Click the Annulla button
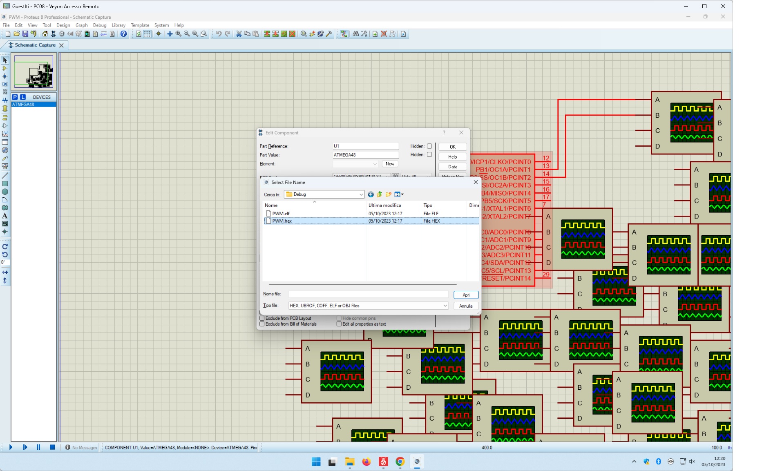This screenshot has height=471, width=771. point(466,306)
